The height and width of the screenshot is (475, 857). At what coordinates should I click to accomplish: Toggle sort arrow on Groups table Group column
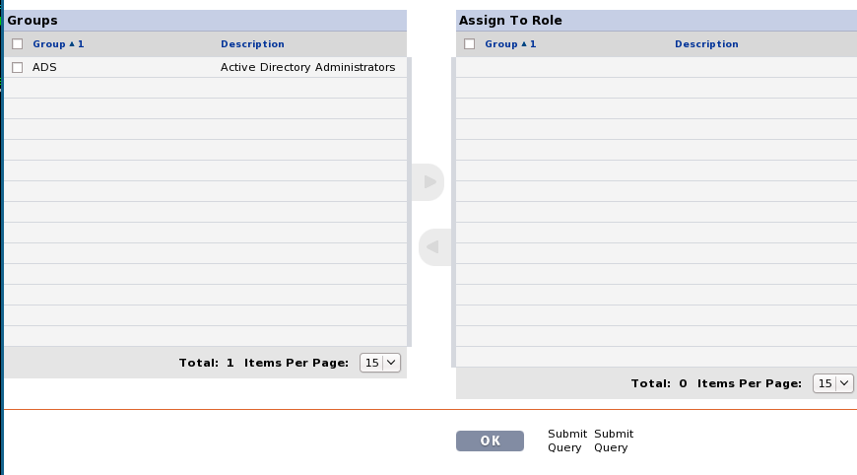[x=72, y=44]
